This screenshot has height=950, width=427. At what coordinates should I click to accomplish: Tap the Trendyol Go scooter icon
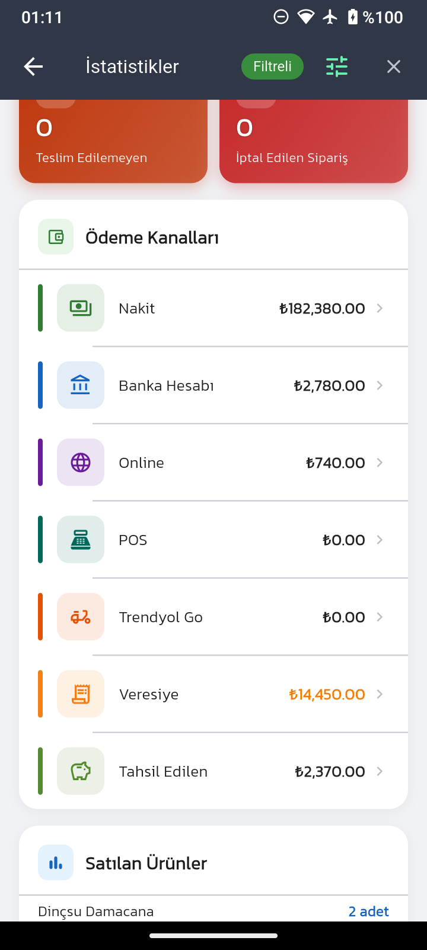point(81,617)
